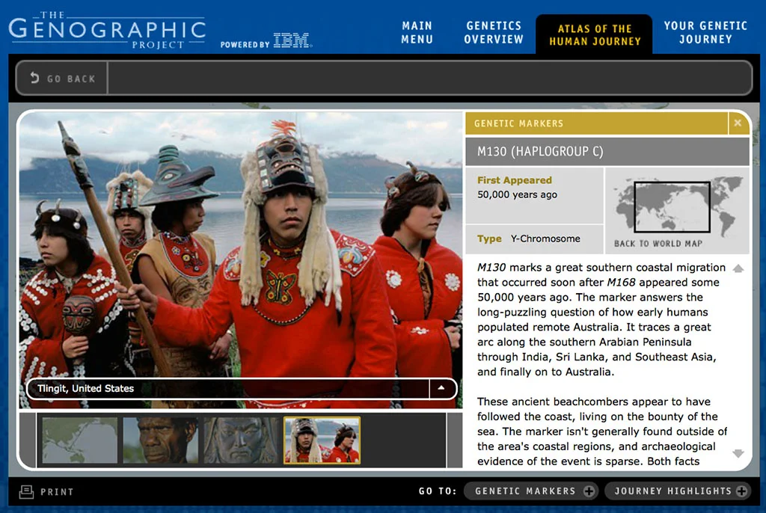Click the scroll up arrow in description

click(738, 268)
